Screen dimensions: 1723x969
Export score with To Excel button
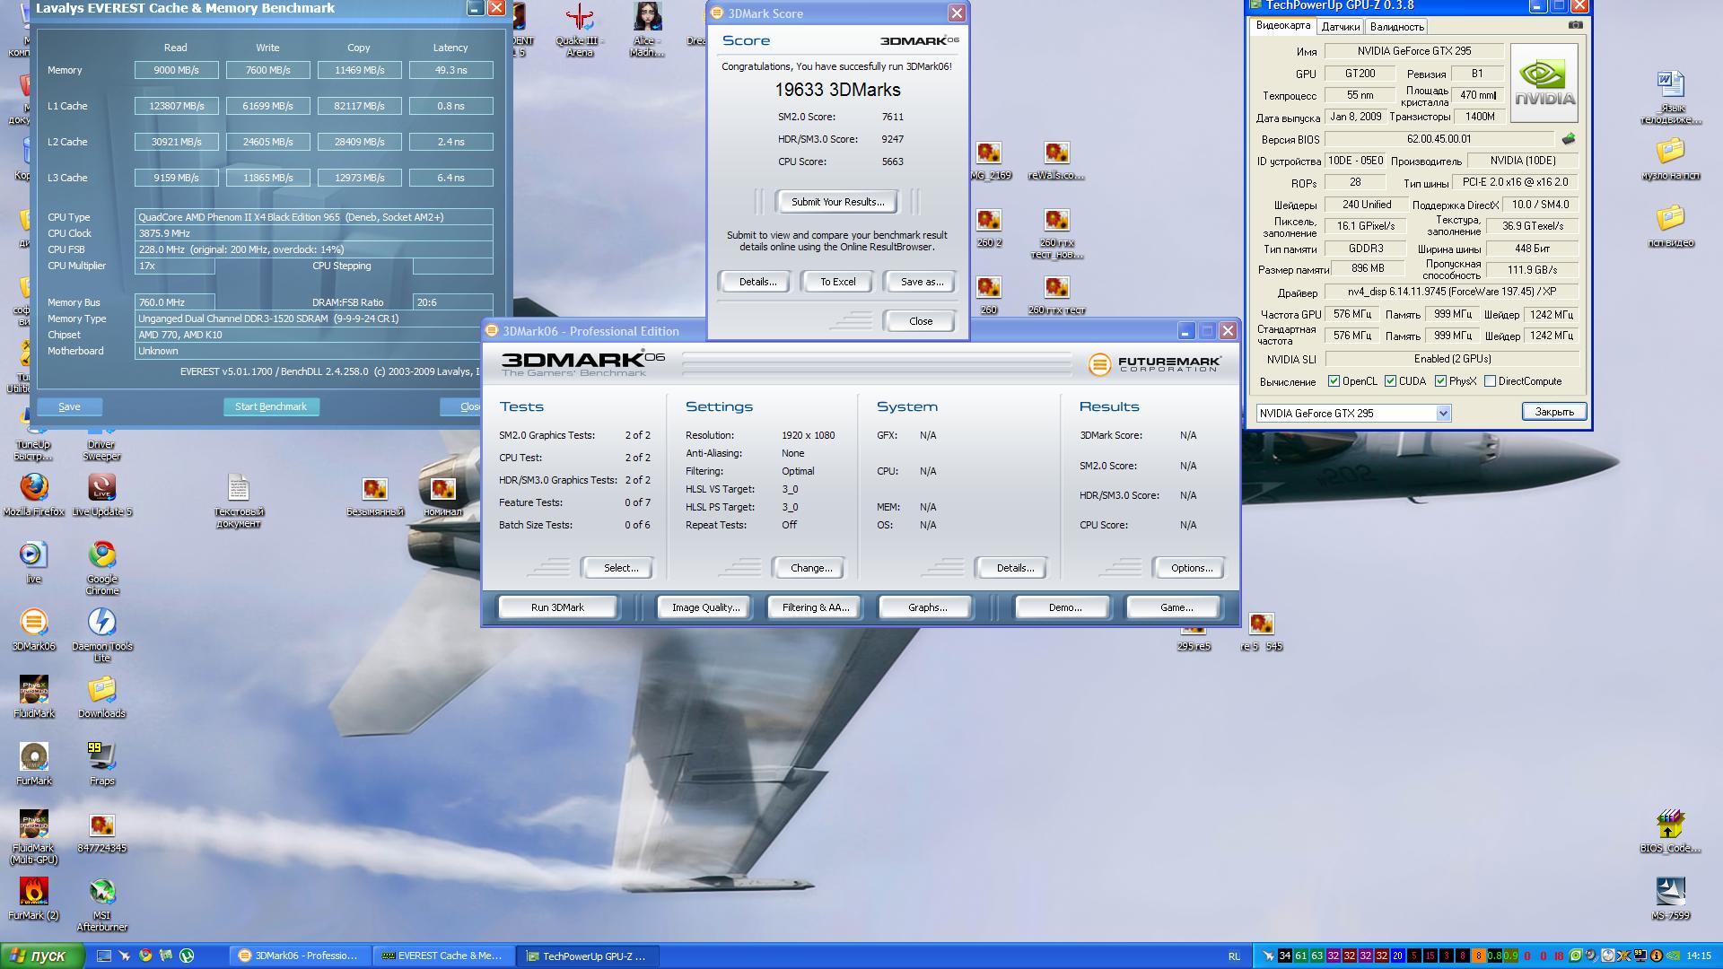[837, 282]
